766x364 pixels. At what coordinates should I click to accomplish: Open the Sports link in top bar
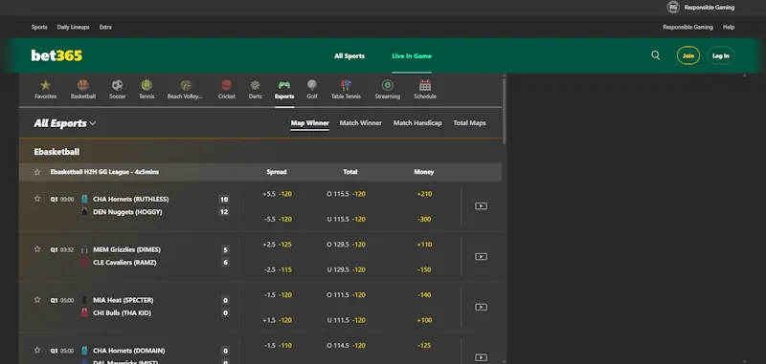39,28
